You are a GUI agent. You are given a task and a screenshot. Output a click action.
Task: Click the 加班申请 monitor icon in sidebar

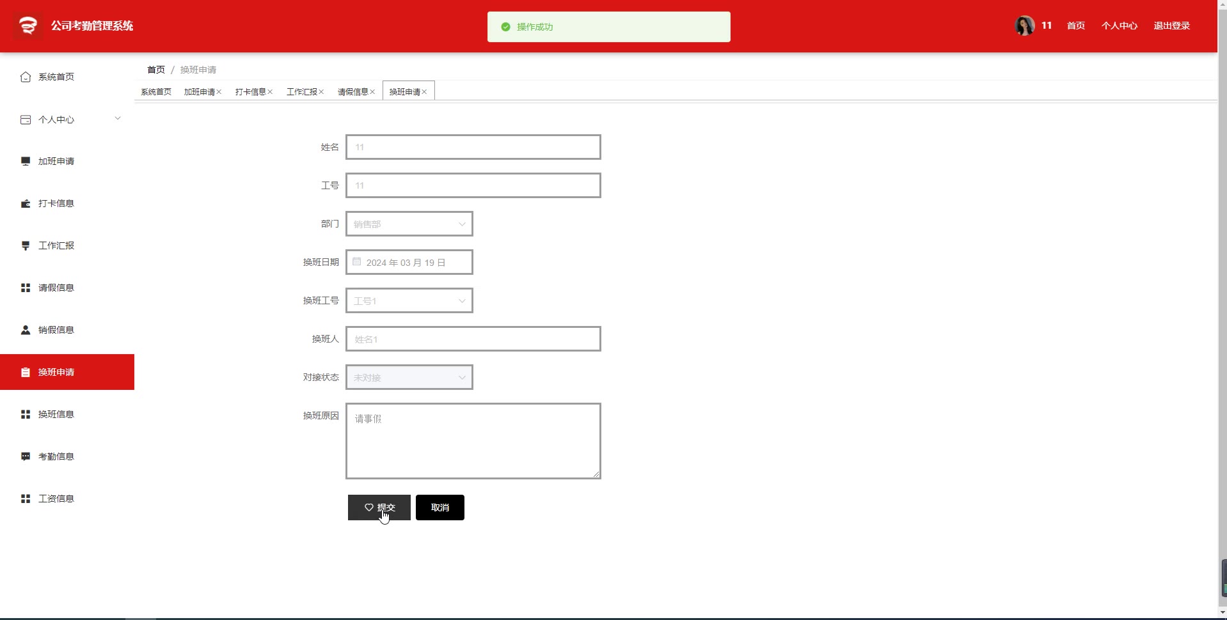[26, 161]
